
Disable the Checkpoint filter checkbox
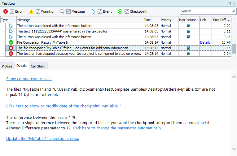127,11
